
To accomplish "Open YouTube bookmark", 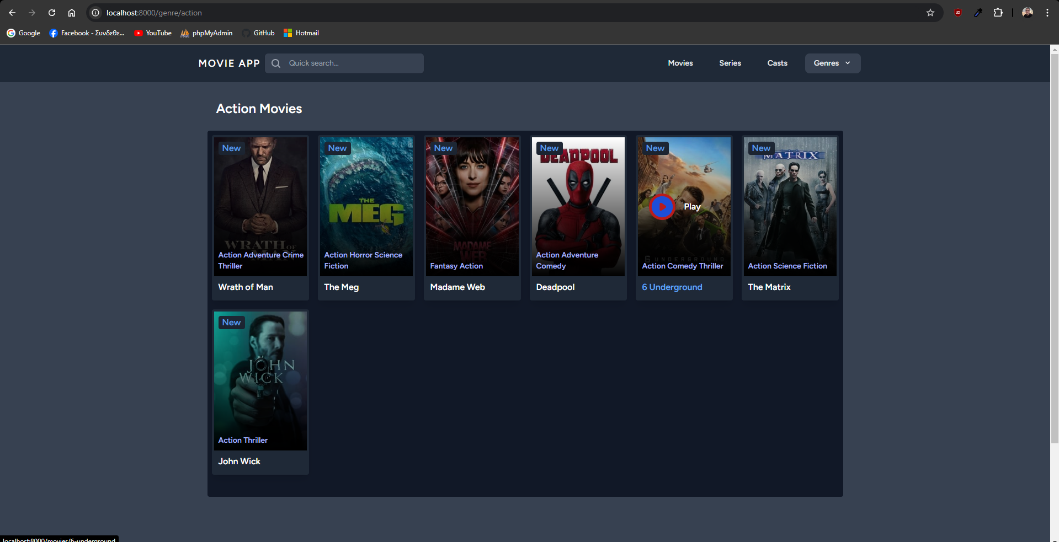I will pos(153,33).
